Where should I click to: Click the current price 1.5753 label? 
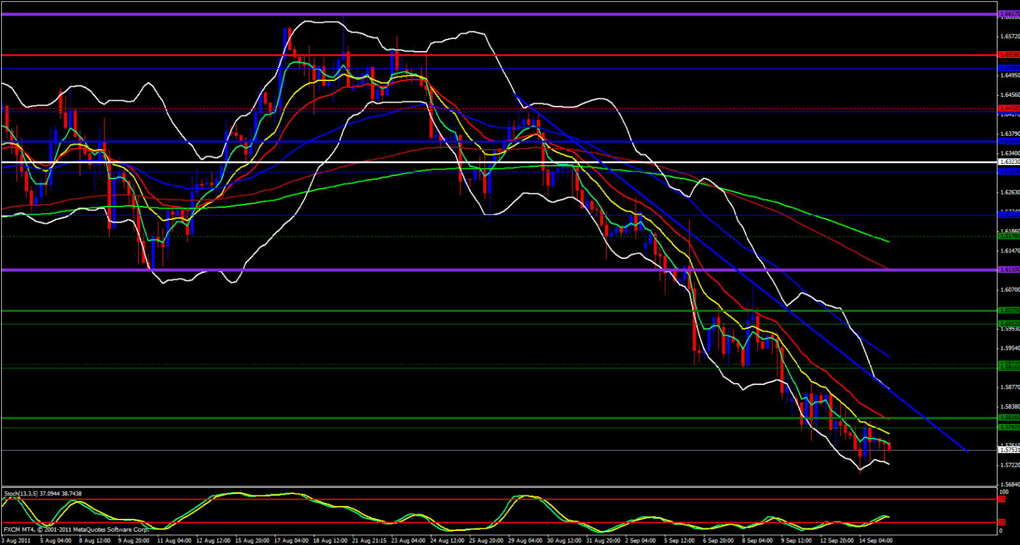[1009, 450]
